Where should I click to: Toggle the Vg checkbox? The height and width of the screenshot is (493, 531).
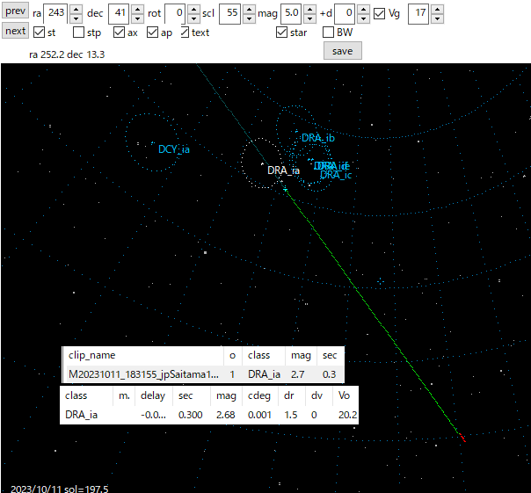click(x=379, y=13)
